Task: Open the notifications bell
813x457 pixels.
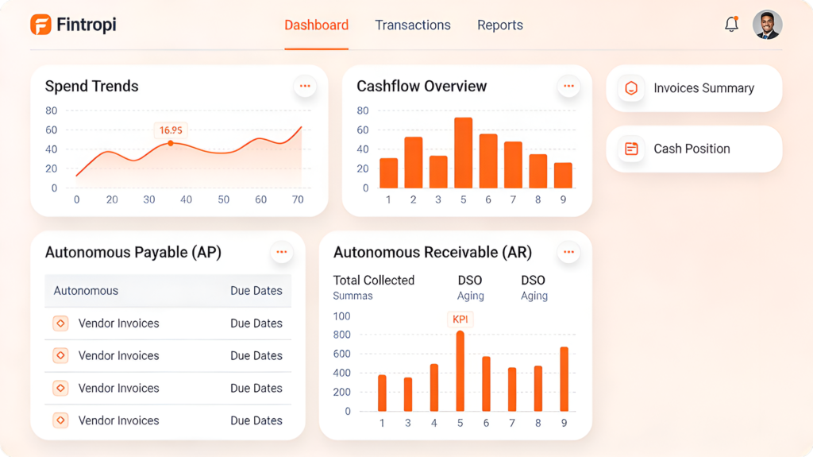Action: pos(731,25)
